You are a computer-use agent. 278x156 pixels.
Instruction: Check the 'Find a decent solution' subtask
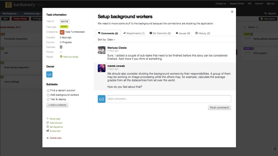(48, 91)
